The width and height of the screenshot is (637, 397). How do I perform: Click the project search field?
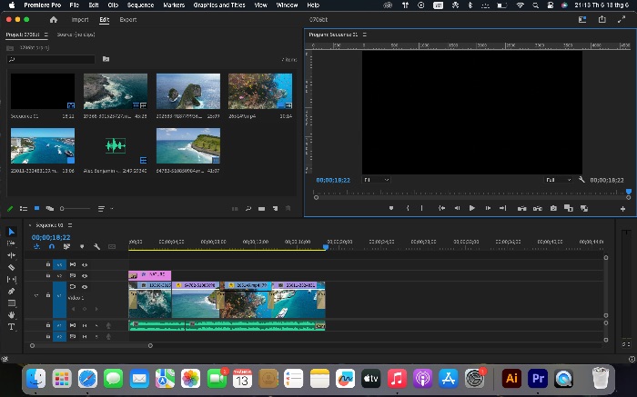coord(51,59)
